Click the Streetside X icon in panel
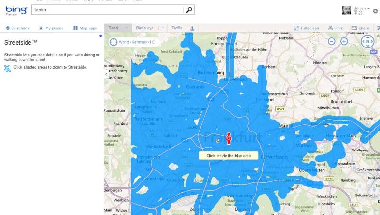The height and width of the screenshot is (215, 380). [8, 68]
